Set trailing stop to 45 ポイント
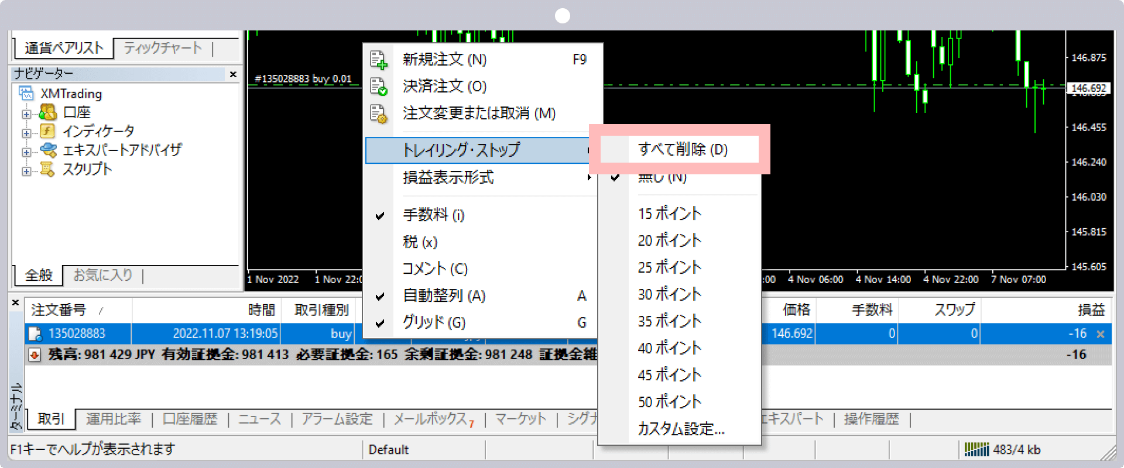 (680, 375)
